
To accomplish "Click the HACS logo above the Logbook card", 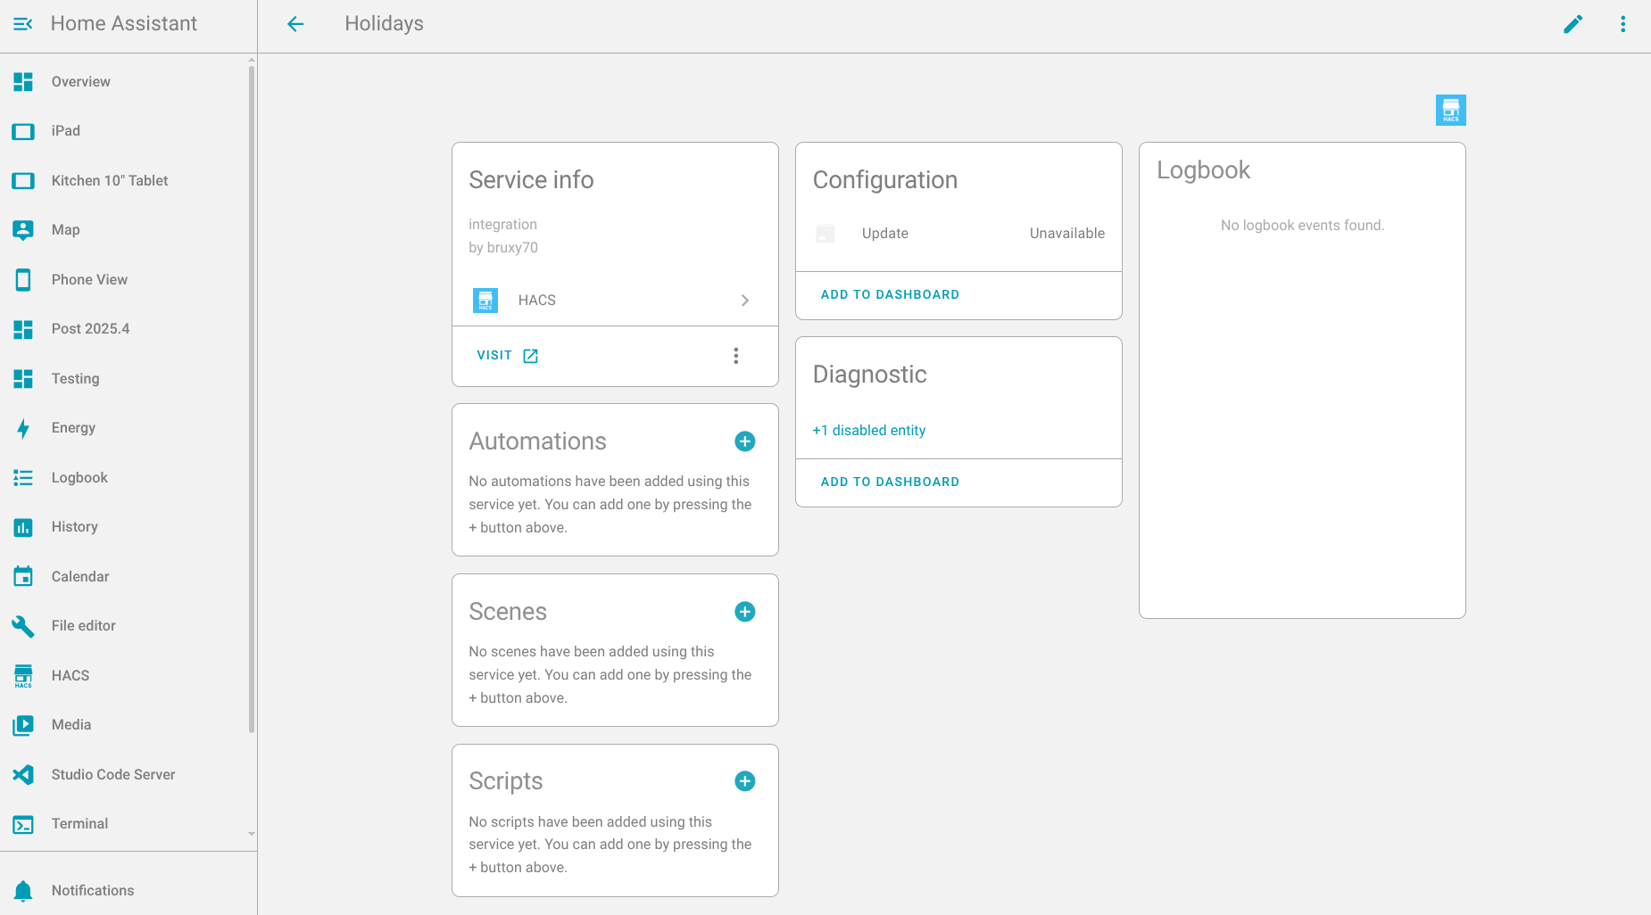I will 1450,111.
